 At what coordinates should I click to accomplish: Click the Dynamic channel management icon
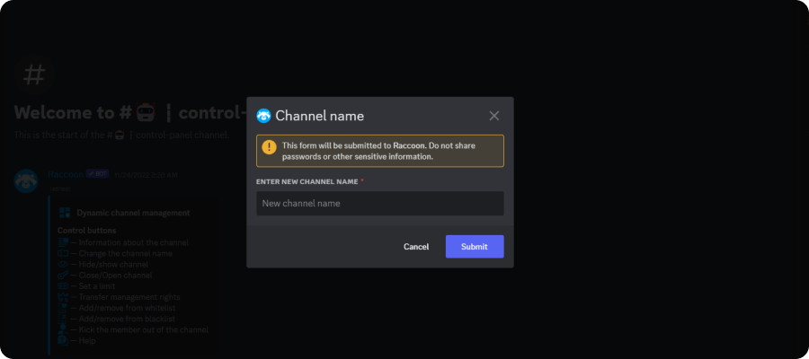click(x=65, y=213)
